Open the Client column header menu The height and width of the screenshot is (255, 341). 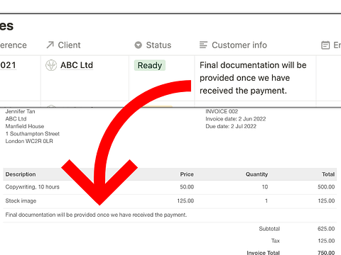pyautogui.click(x=63, y=45)
